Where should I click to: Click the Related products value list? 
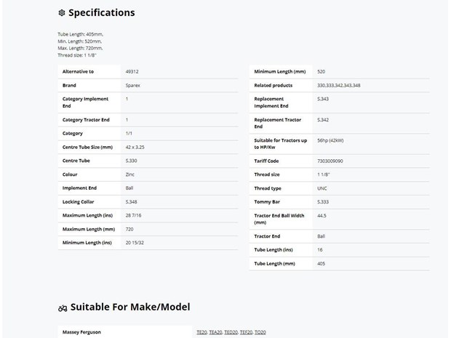338,85
